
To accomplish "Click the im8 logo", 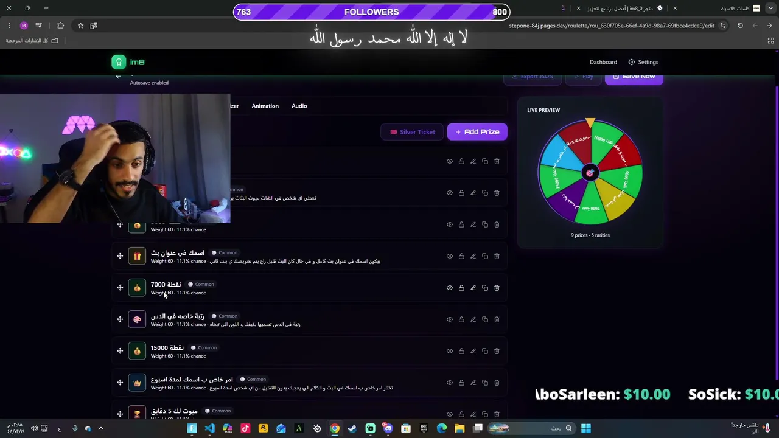I will 128,62.
